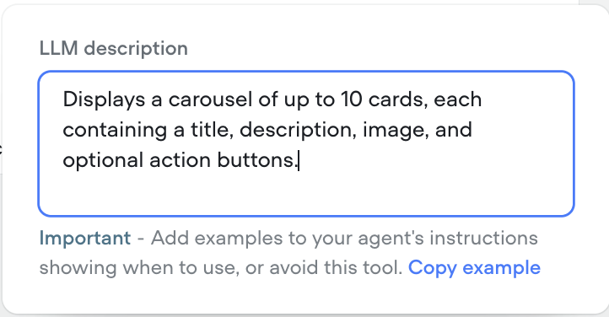Click the word 'Displays' in the text area
Image resolution: width=609 pixels, height=317 pixels.
[104, 100]
